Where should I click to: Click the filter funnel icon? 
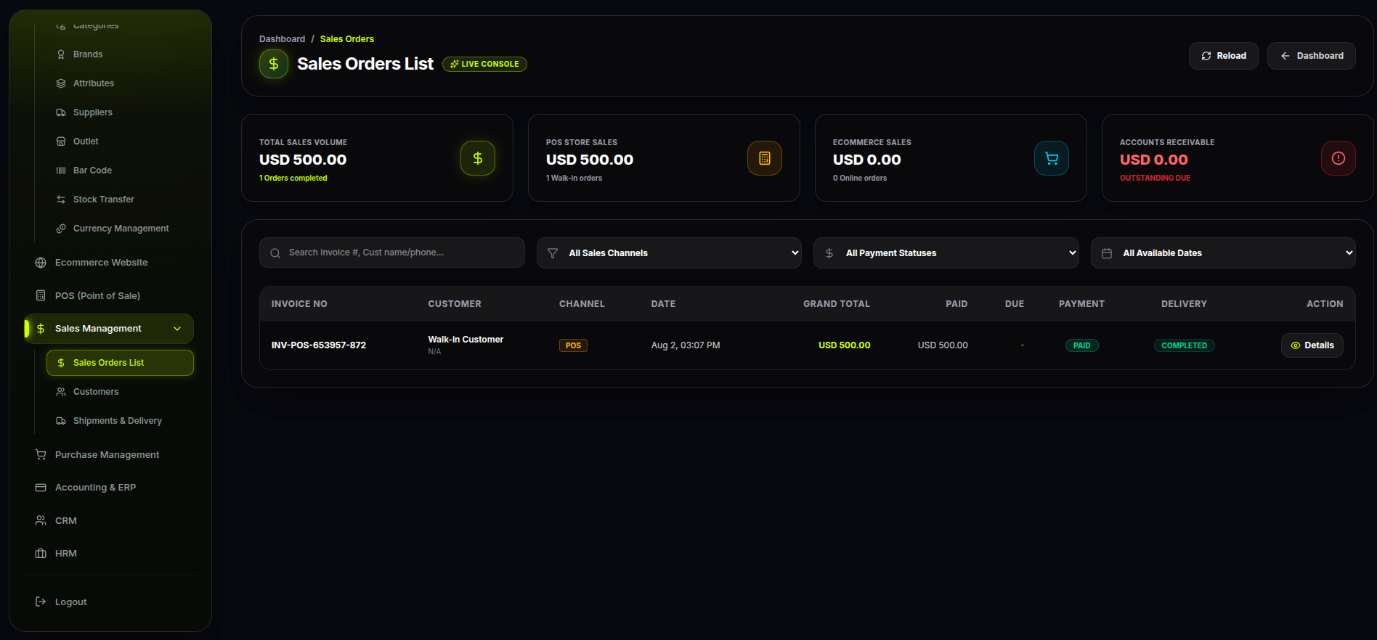[553, 253]
